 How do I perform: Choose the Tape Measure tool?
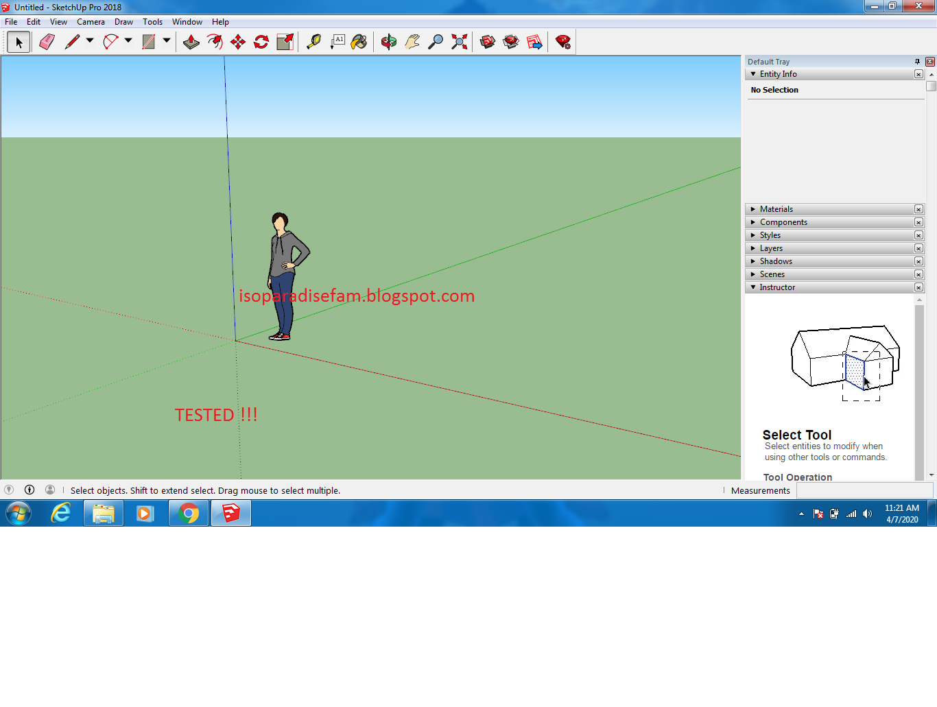(x=313, y=43)
